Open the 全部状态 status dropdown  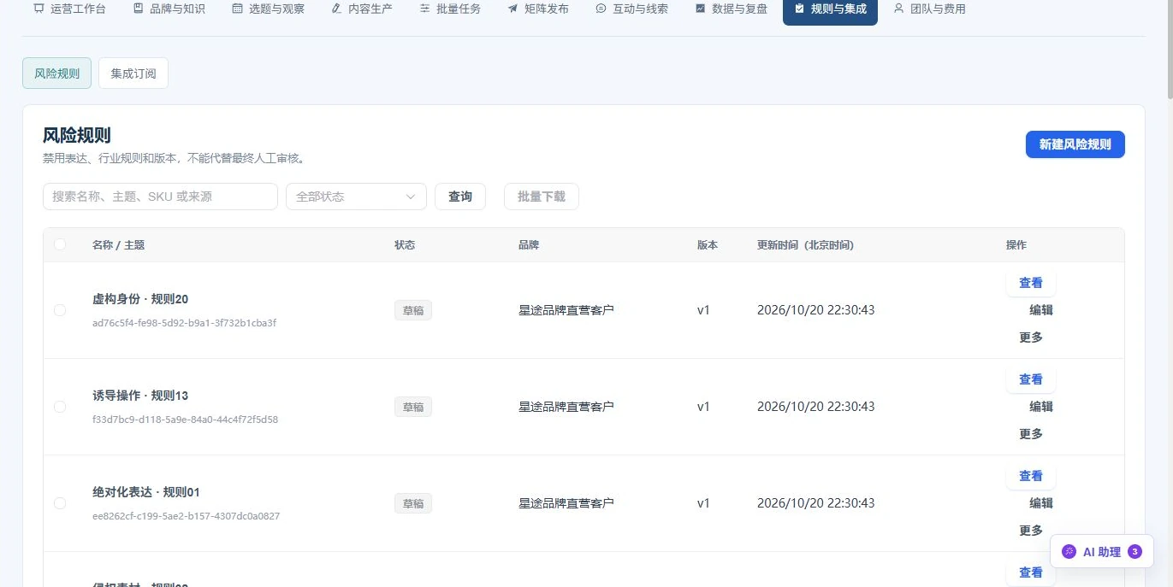356,197
